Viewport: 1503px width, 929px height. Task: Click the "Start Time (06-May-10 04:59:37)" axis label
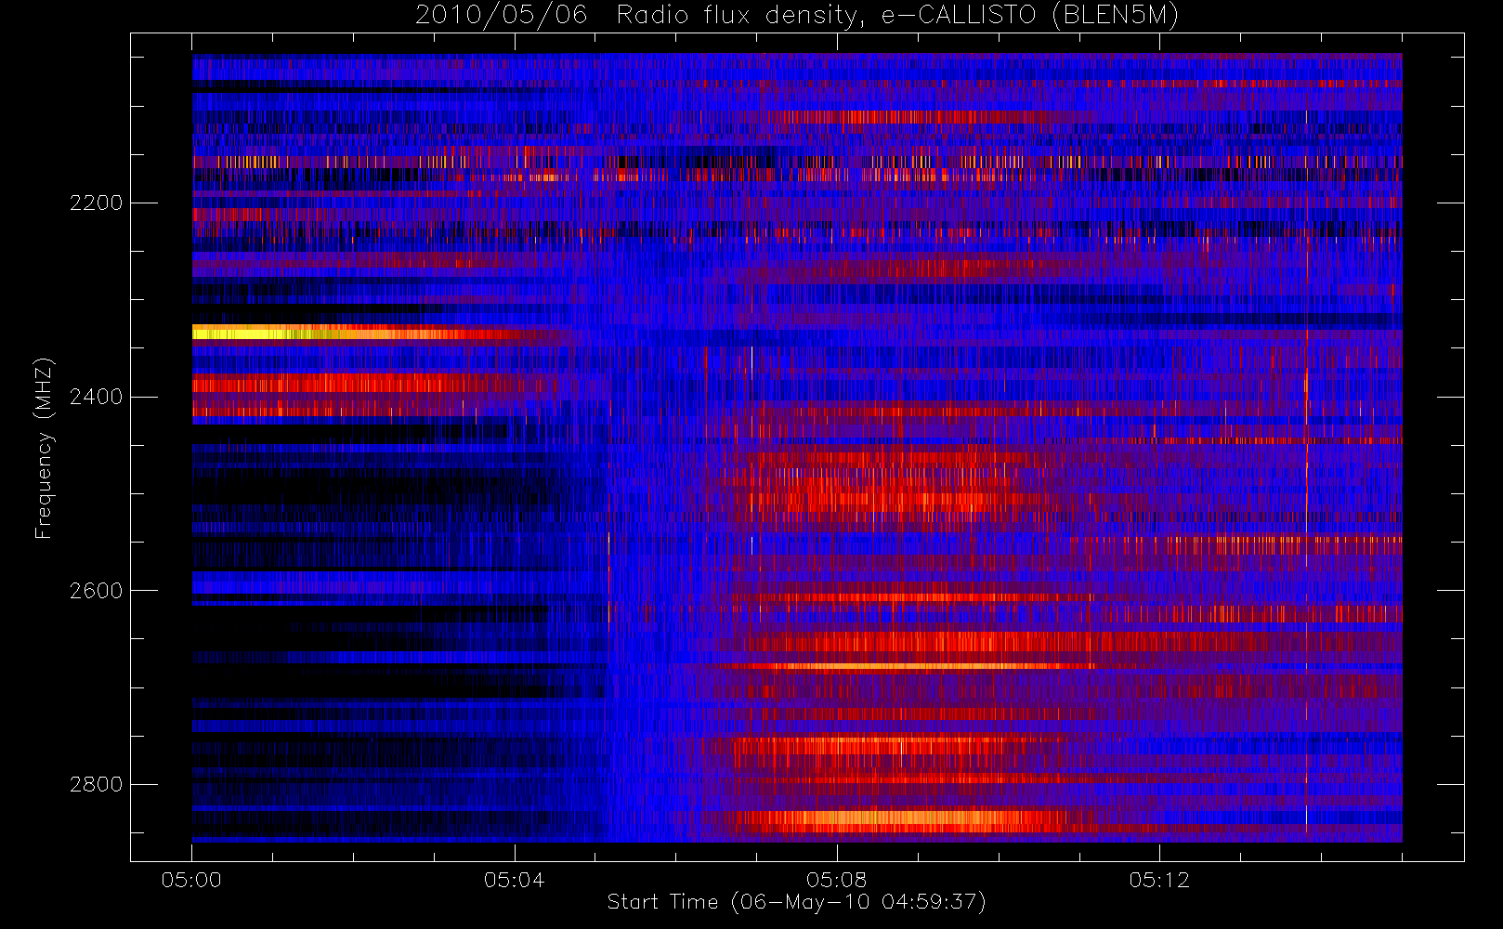tap(797, 902)
